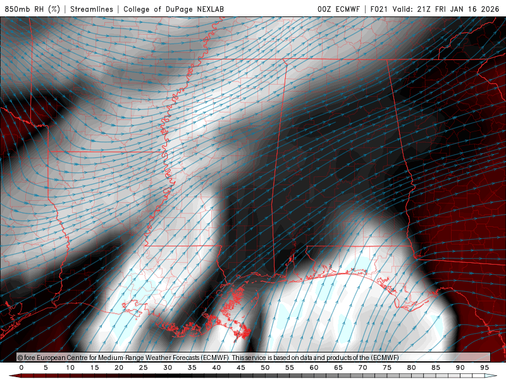Screen dimensions: 506x379
Task: Click colorbar label "65"
Action: pos(338,368)
